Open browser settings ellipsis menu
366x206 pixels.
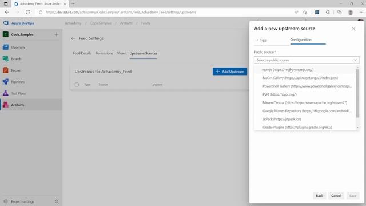[361, 12]
